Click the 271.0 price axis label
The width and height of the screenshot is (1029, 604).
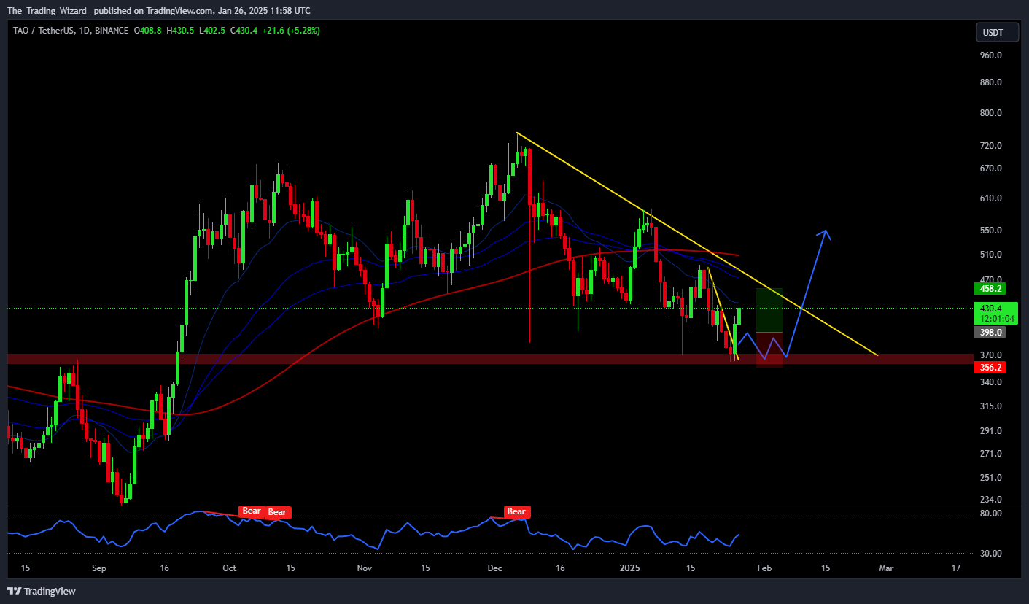click(x=991, y=454)
